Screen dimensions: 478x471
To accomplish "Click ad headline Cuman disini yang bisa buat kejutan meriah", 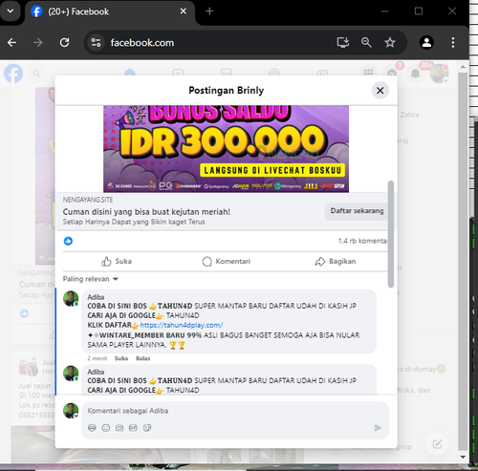I will pos(146,212).
